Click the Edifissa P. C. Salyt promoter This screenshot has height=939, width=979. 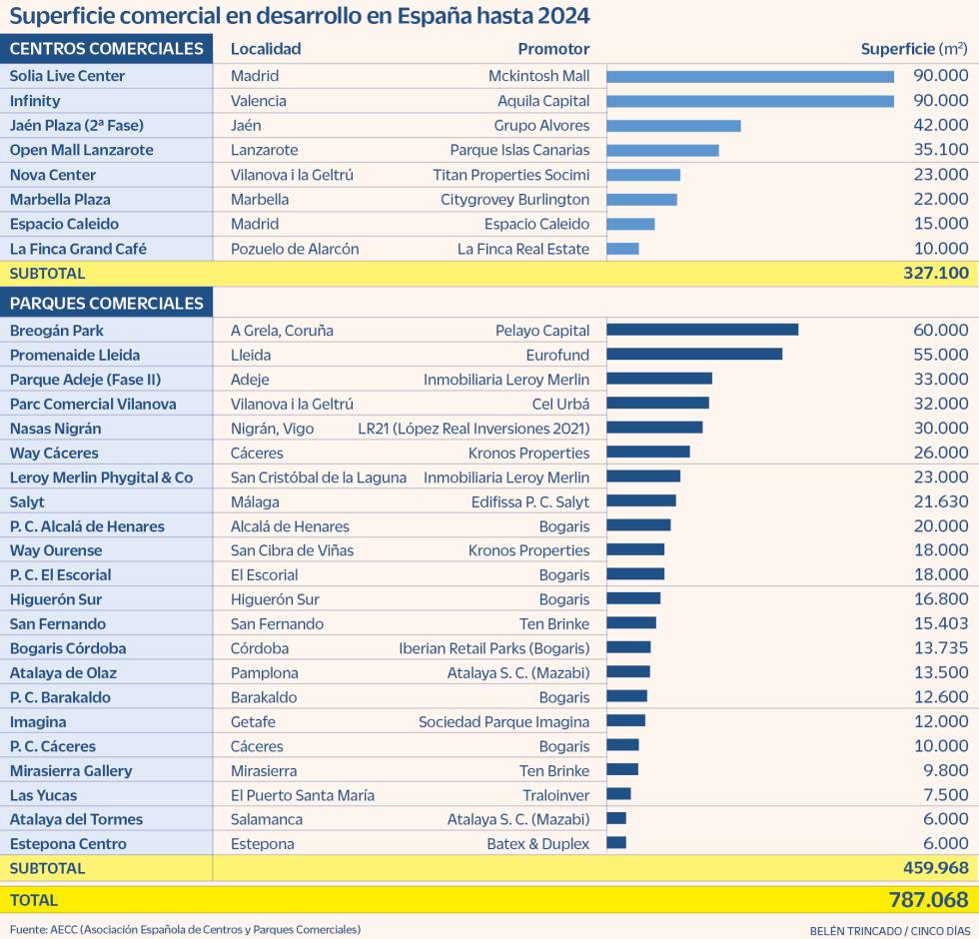530,501
